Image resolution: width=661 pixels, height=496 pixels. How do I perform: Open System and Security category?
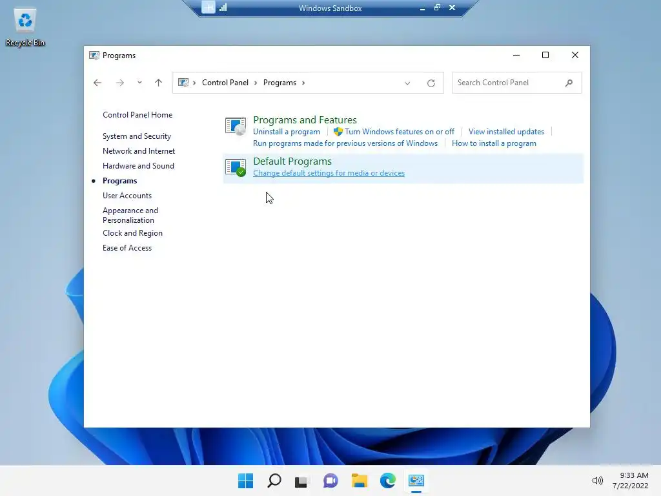click(137, 136)
